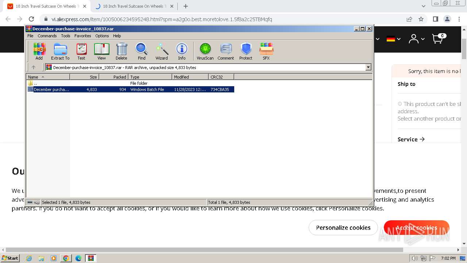
Task: Click the volume speaker tray icon
Action: coord(415,258)
